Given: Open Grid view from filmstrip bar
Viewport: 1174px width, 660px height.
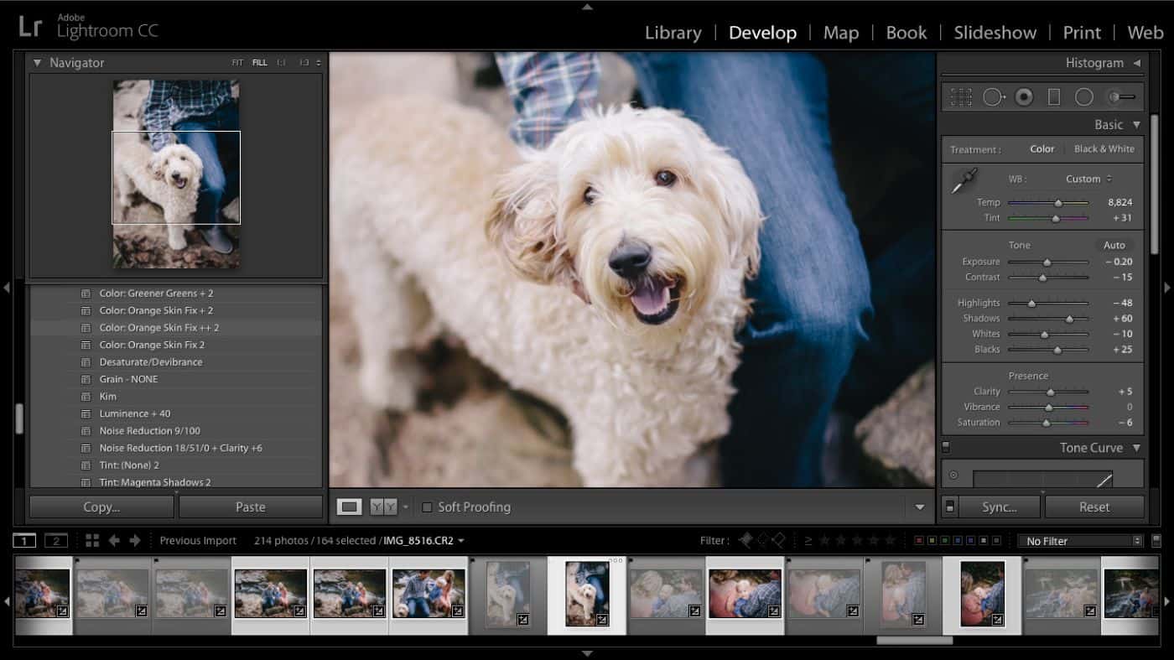Looking at the screenshot, I should pyautogui.click(x=92, y=541).
